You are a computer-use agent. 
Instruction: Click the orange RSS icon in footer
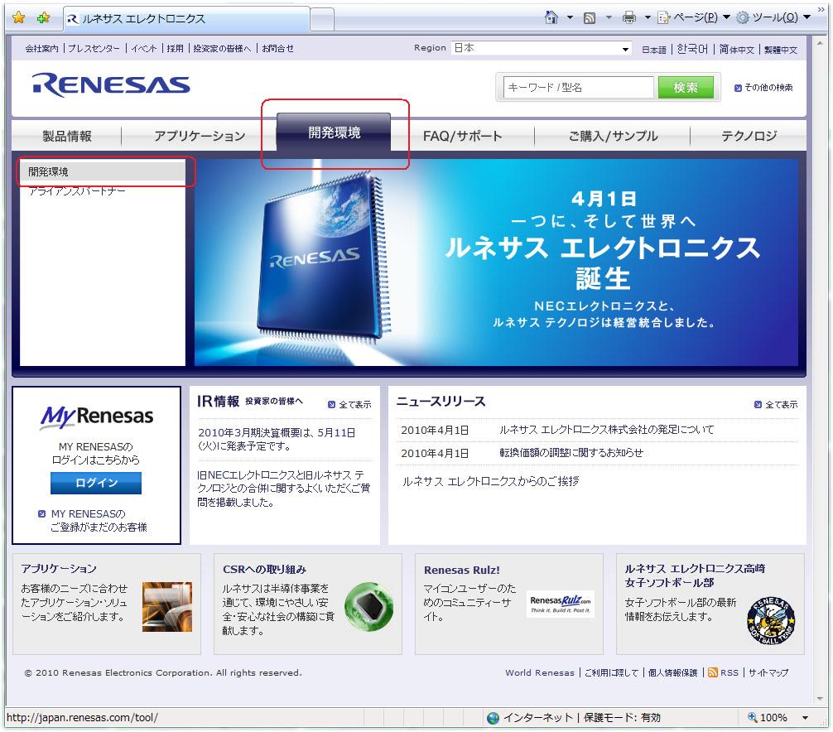[712, 672]
